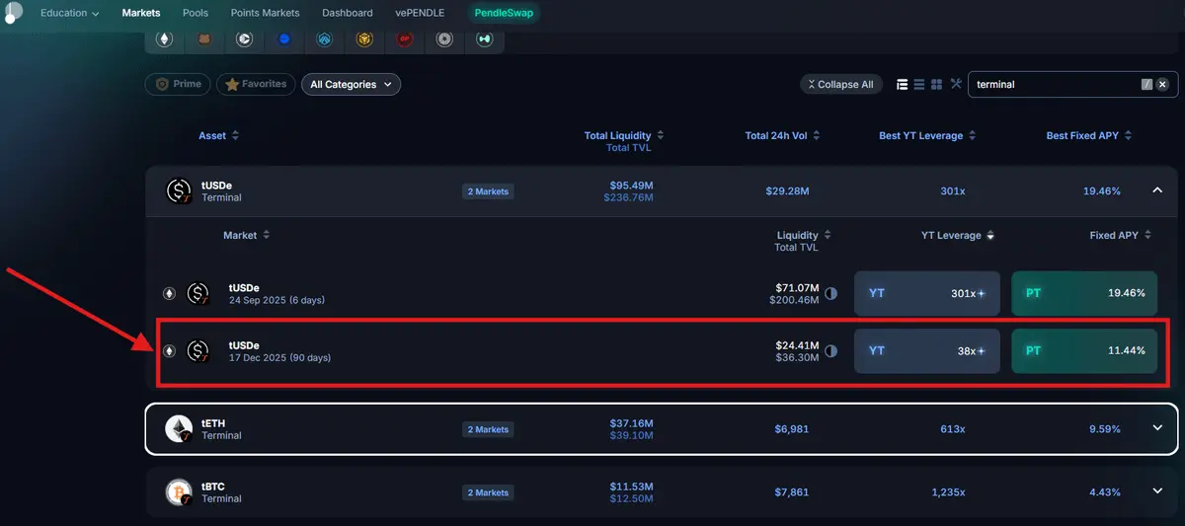Toggle the Favorites filter

[256, 84]
